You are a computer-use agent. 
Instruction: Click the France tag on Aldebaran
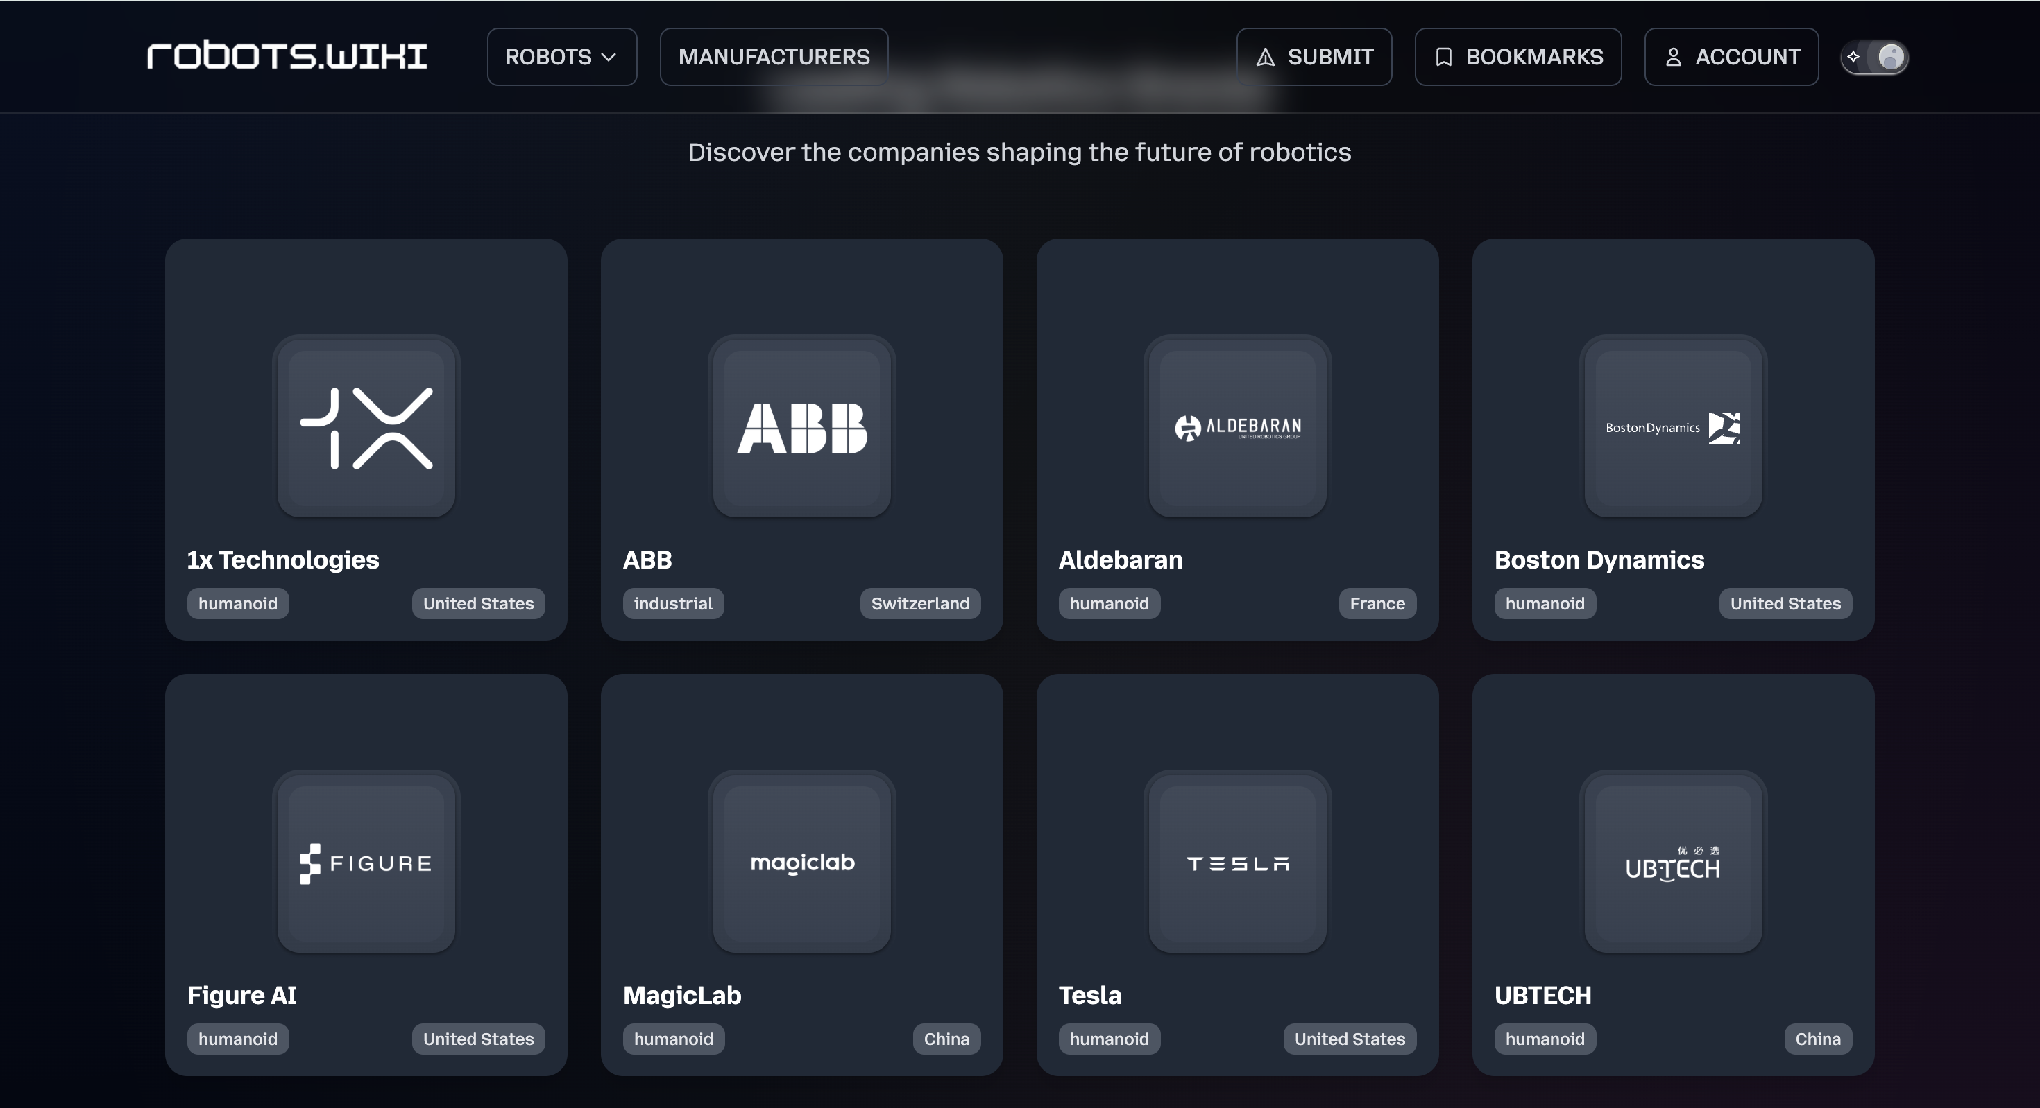coord(1377,604)
